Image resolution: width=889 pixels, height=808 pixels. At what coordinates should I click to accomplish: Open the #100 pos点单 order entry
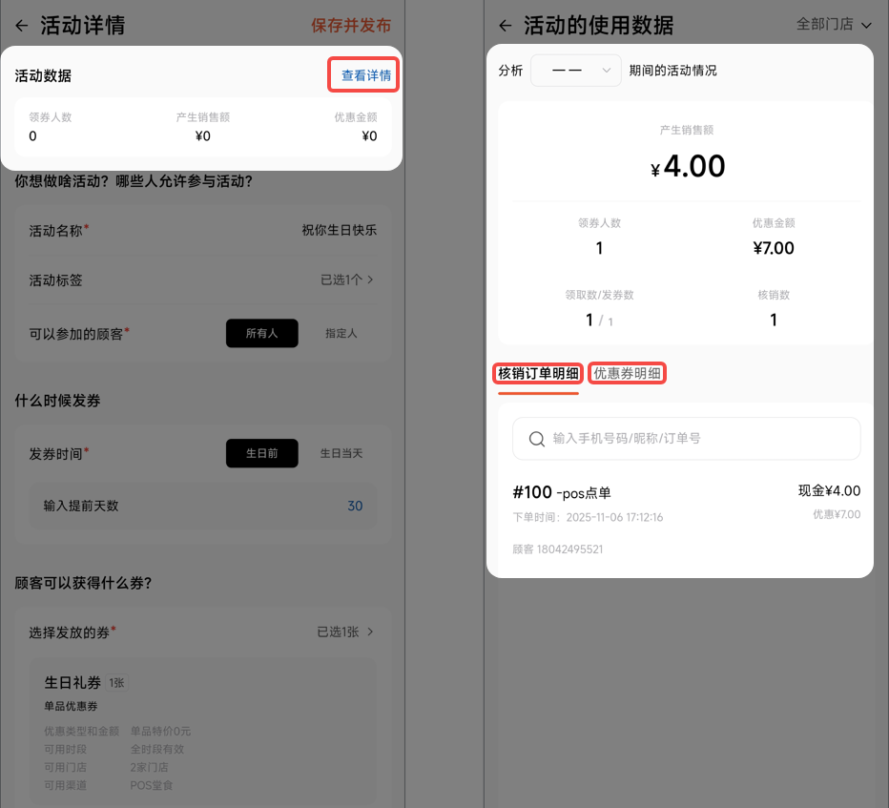(687, 519)
